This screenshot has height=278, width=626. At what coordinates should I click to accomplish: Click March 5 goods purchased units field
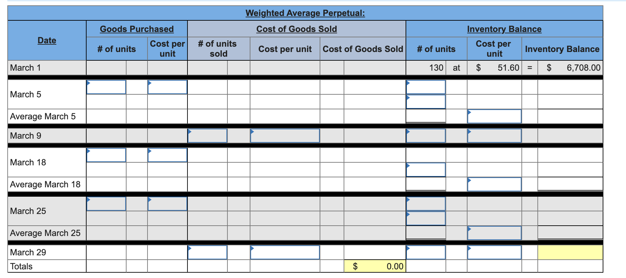click(106, 87)
